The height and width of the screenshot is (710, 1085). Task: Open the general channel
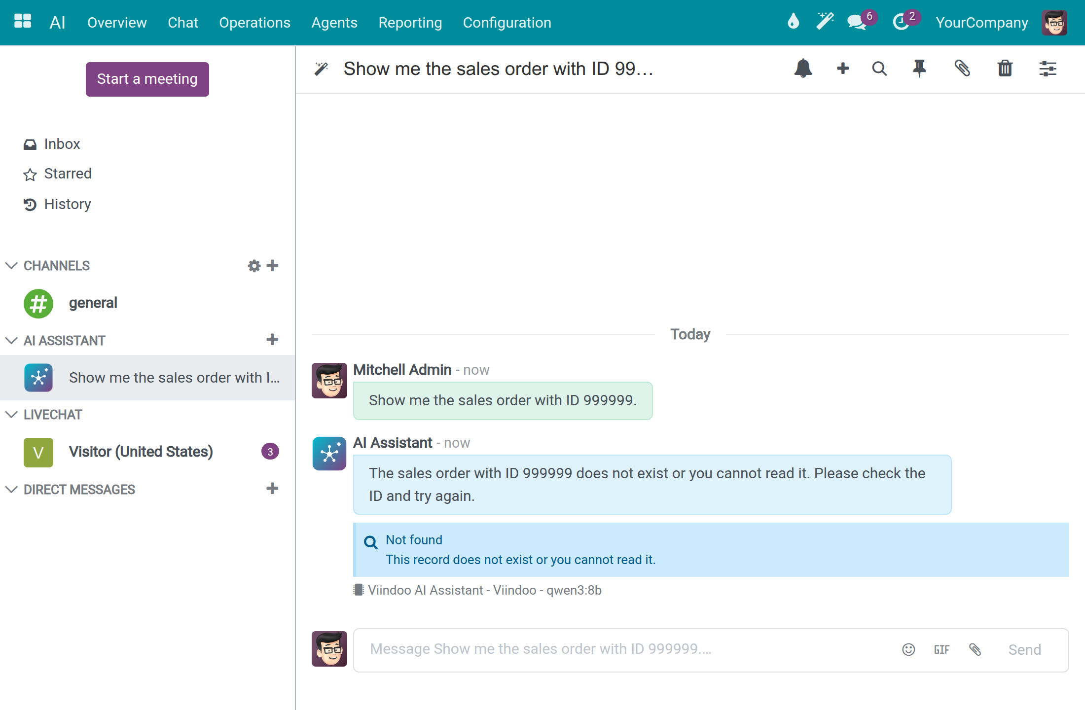148,303
